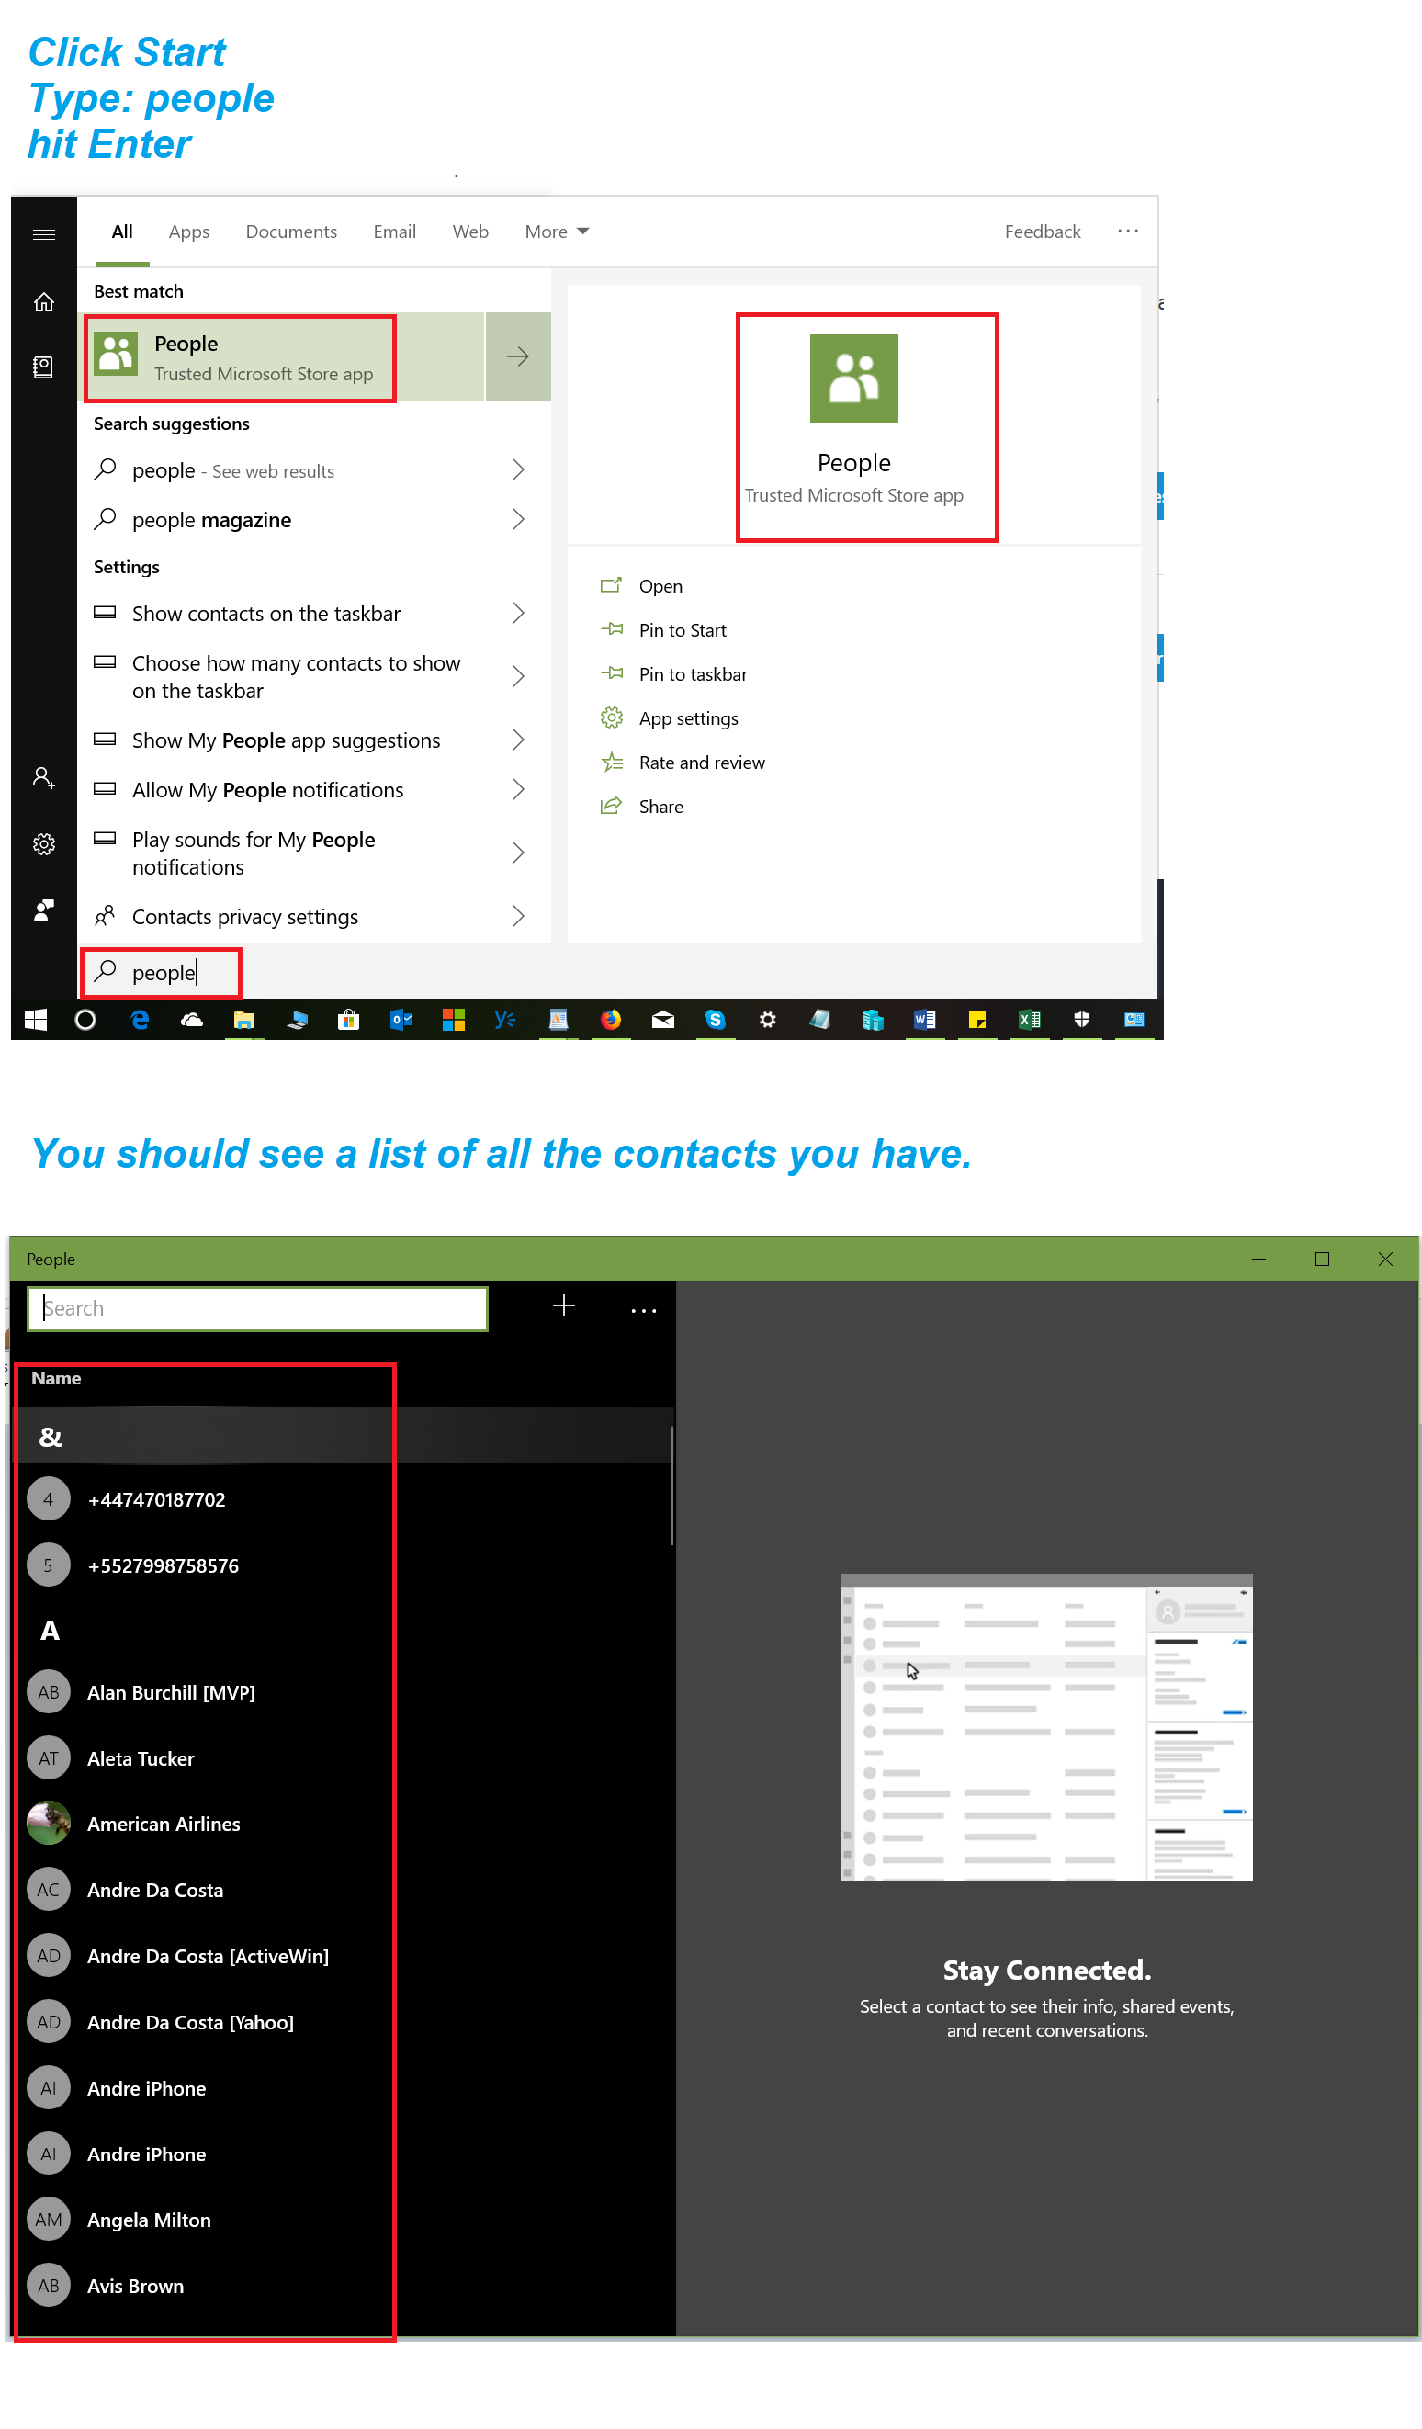Image resolution: width=1422 pixels, height=2429 pixels.
Task: Open the search panel hamburger menu
Action: pyautogui.click(x=43, y=234)
